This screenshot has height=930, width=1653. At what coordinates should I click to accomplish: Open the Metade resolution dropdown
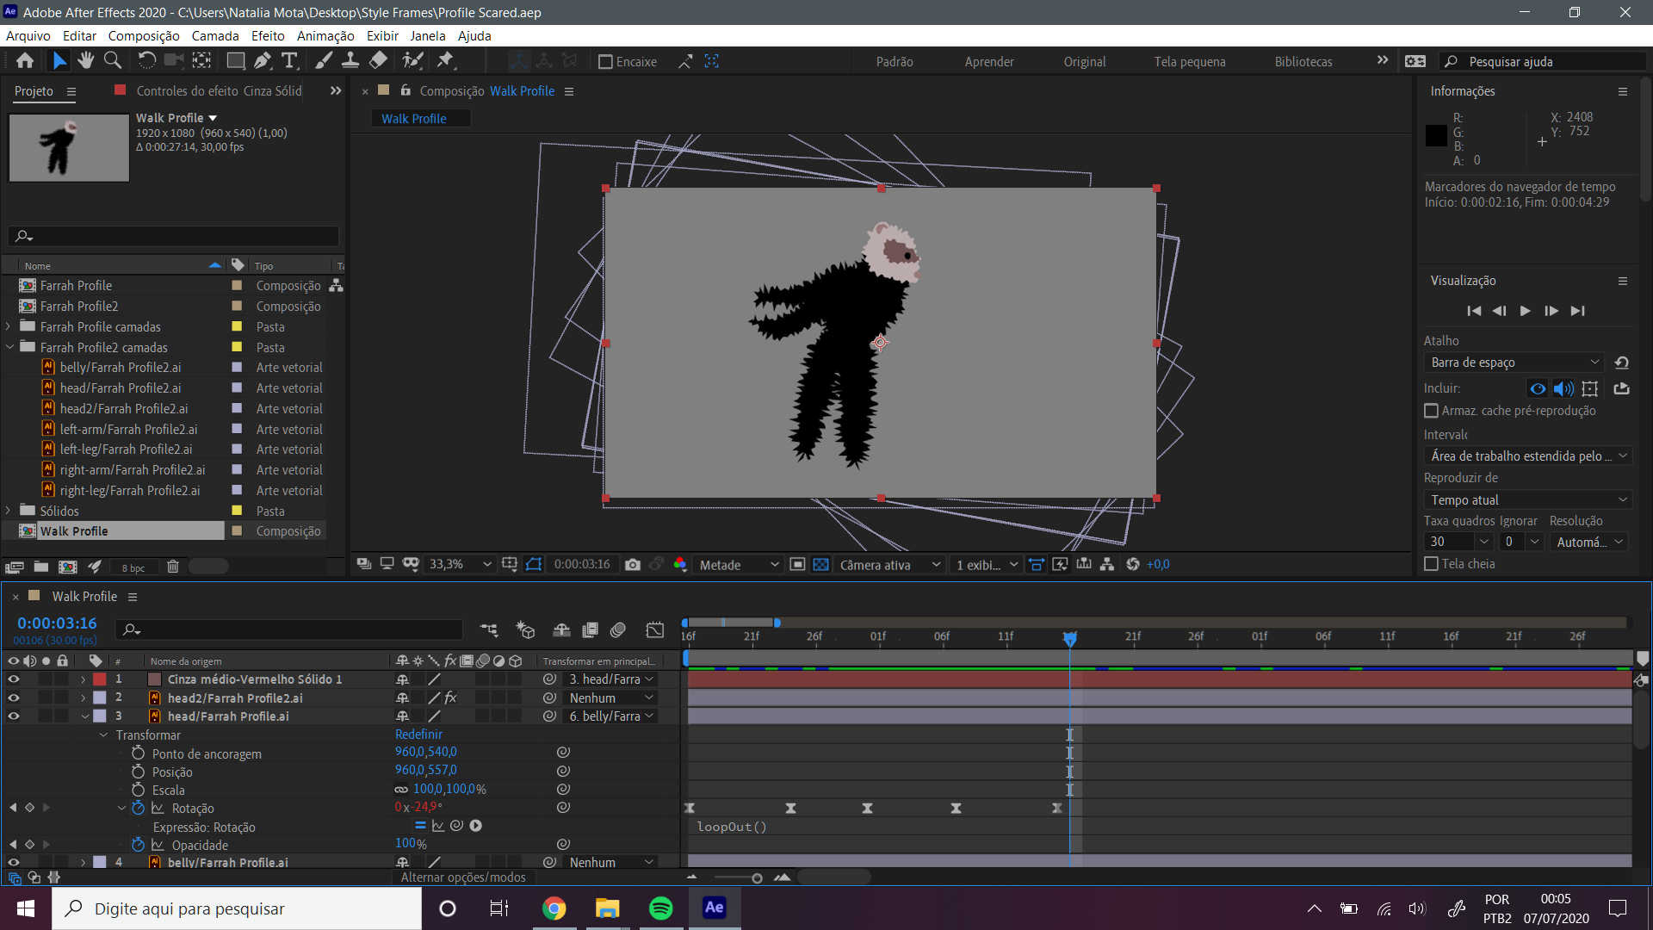click(x=738, y=565)
